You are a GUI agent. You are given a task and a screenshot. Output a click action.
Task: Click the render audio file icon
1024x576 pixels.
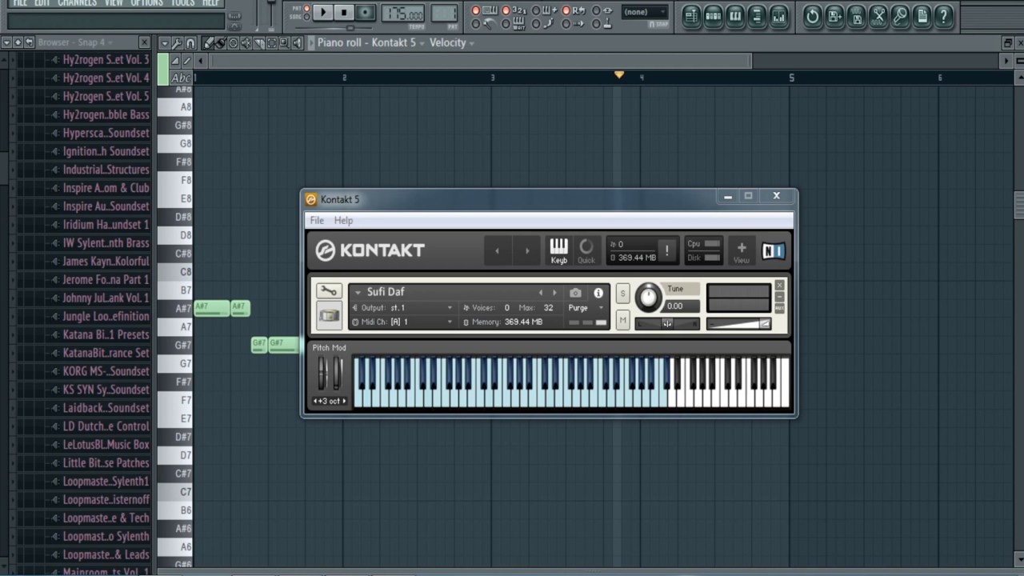point(857,16)
